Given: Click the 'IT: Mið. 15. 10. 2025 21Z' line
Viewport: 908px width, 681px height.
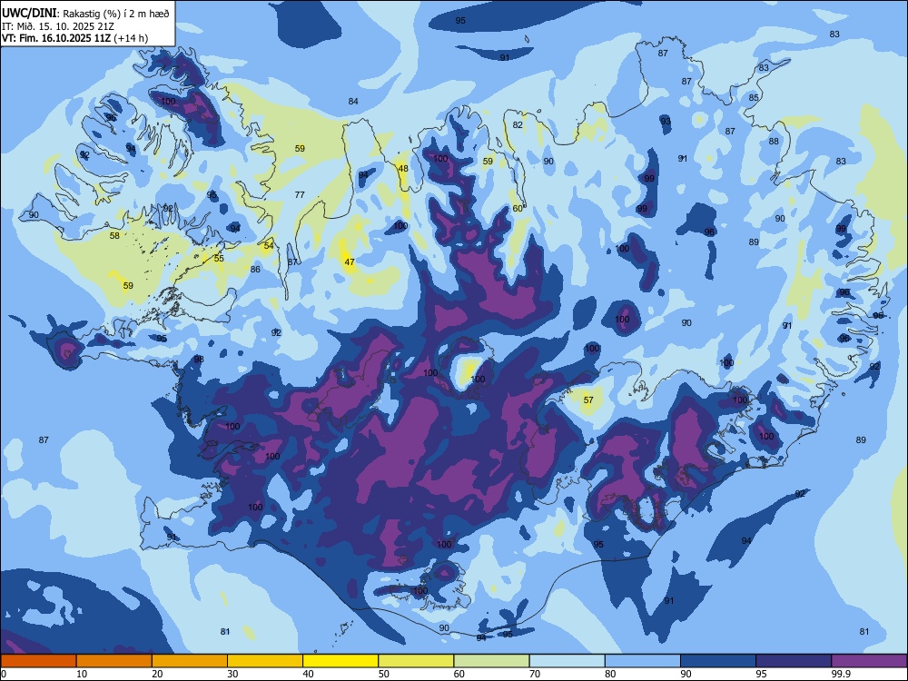Looking at the screenshot, I should tap(58, 26).
